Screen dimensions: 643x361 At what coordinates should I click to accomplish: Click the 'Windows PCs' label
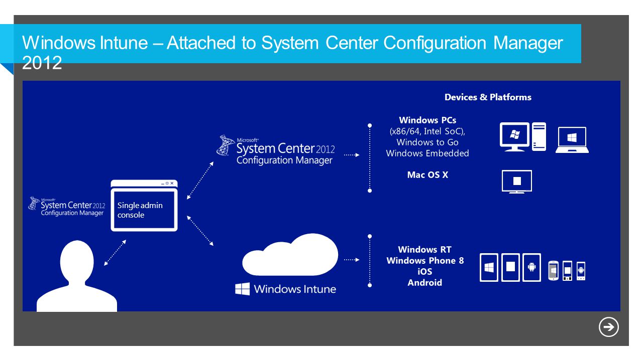pyautogui.click(x=427, y=120)
